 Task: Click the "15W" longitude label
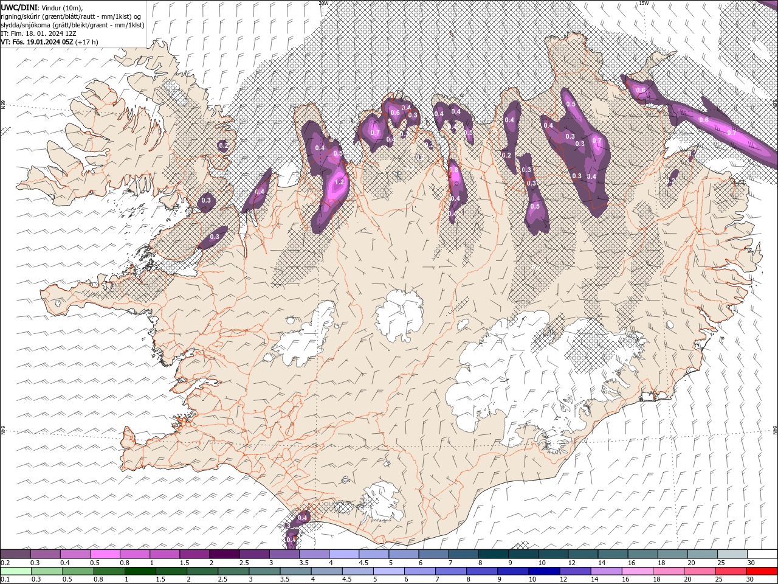644,3
